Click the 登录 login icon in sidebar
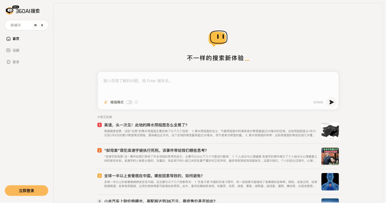 8,62
